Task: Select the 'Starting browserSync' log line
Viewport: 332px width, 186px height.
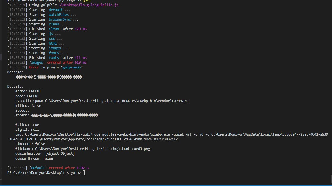Action: pyautogui.click(x=43, y=19)
